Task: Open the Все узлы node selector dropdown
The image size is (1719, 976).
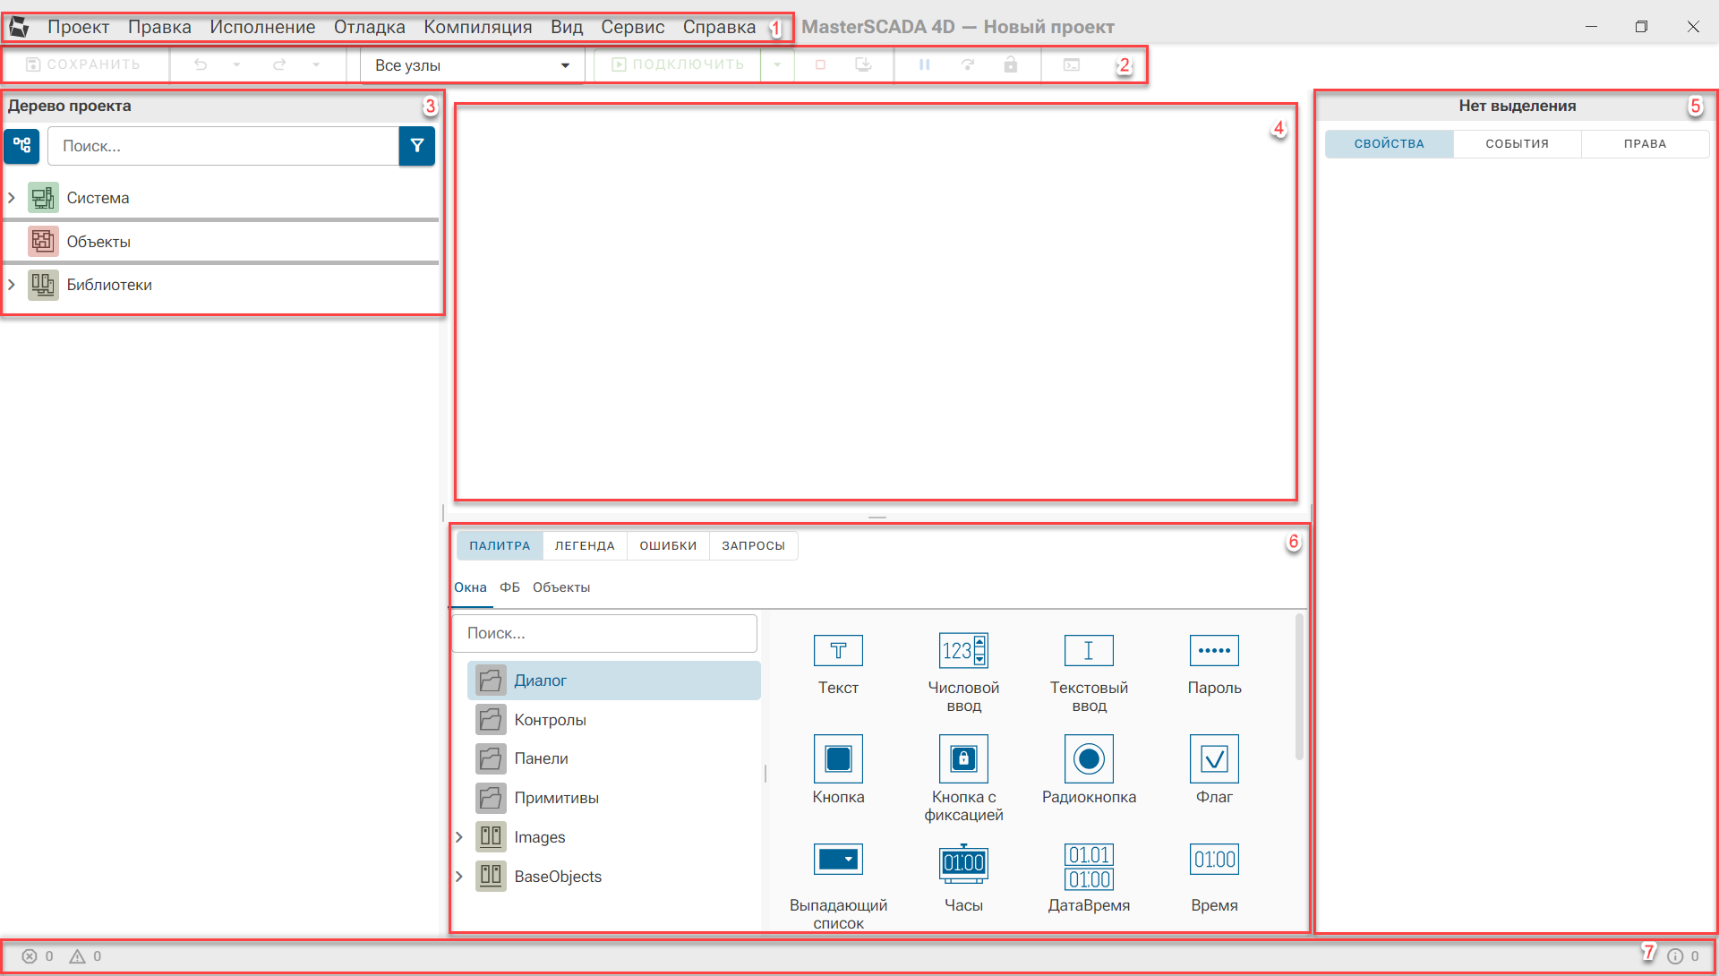Action: pyautogui.click(x=472, y=65)
